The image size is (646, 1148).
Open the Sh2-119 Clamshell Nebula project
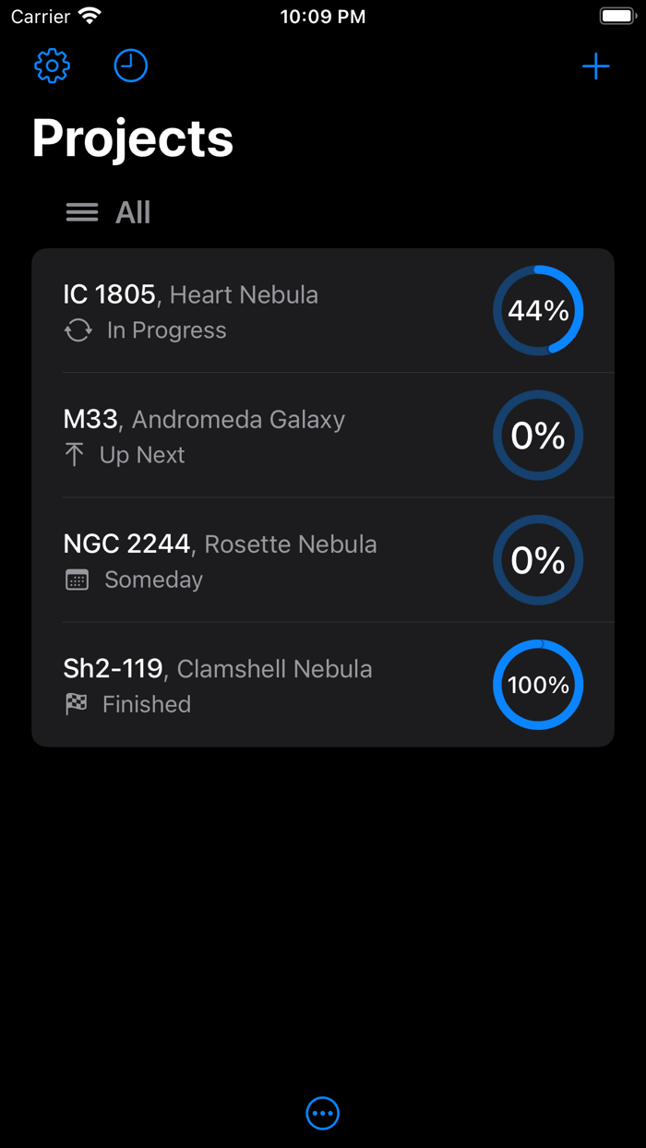(218, 669)
